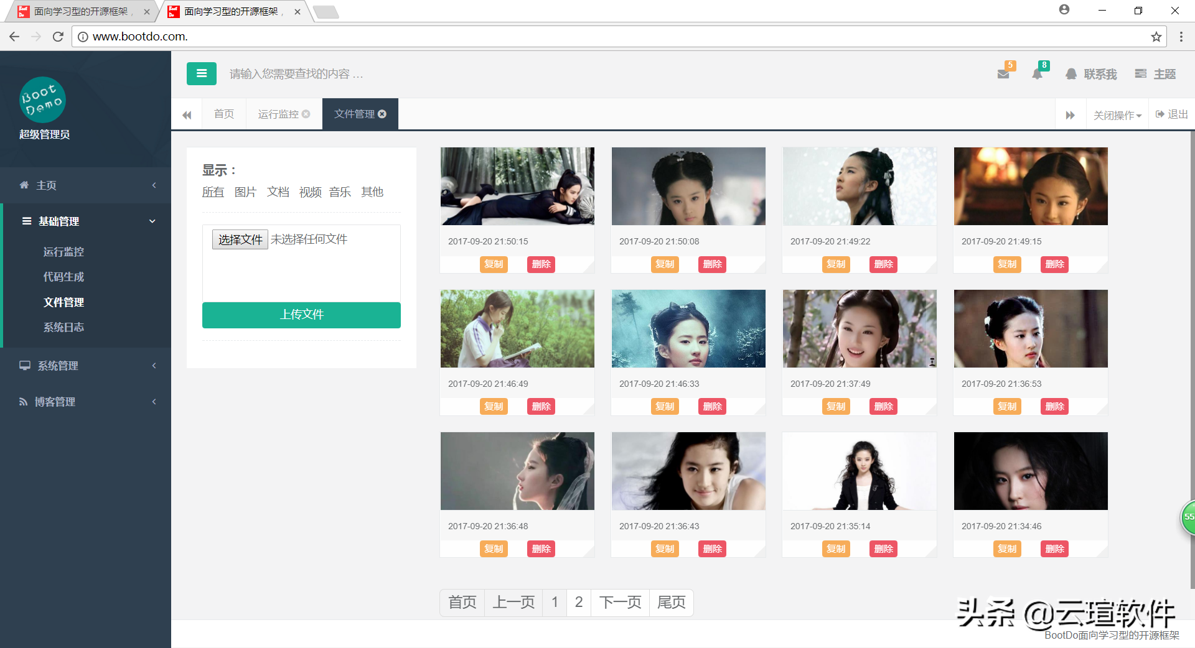Screen dimensions: 1195x648
Task: Open the Chrome three-dot menu
Action: pyautogui.click(x=1181, y=37)
